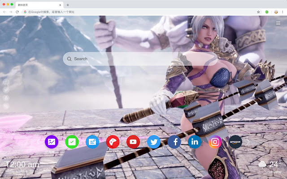Open the Twitter shortcut in bottom dock
The image size is (287, 179).
154,142
